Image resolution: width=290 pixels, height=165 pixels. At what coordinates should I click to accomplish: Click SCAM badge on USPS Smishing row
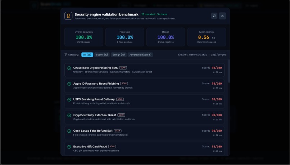pos(120,99)
